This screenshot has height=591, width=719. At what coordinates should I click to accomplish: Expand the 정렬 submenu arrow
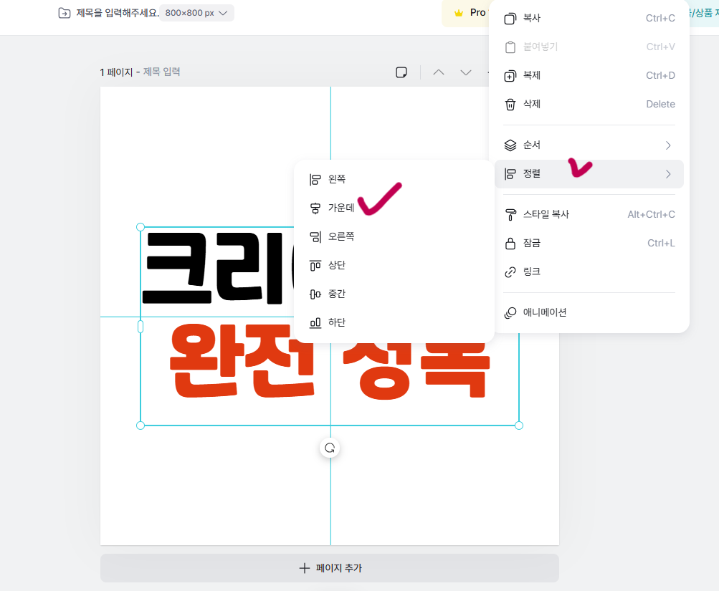coord(667,173)
